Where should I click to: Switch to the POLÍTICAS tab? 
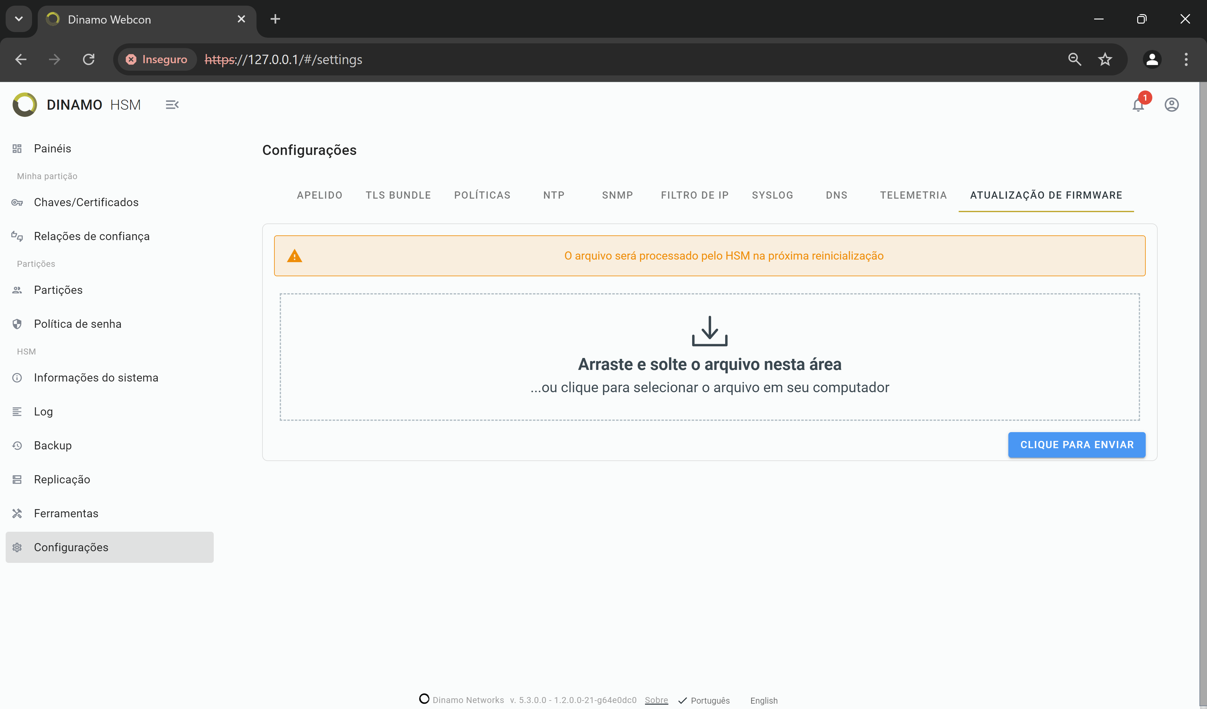pyautogui.click(x=482, y=195)
